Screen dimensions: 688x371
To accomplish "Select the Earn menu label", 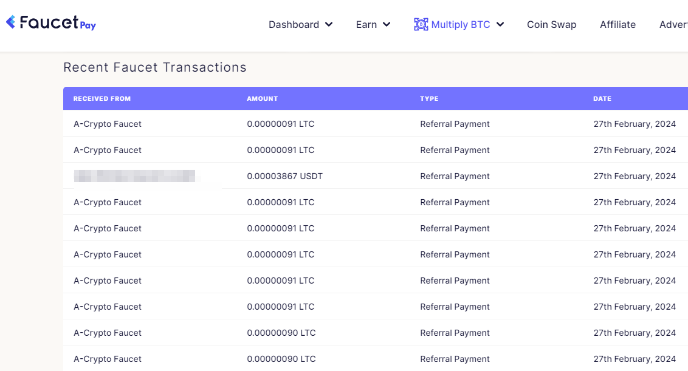I will pos(366,25).
